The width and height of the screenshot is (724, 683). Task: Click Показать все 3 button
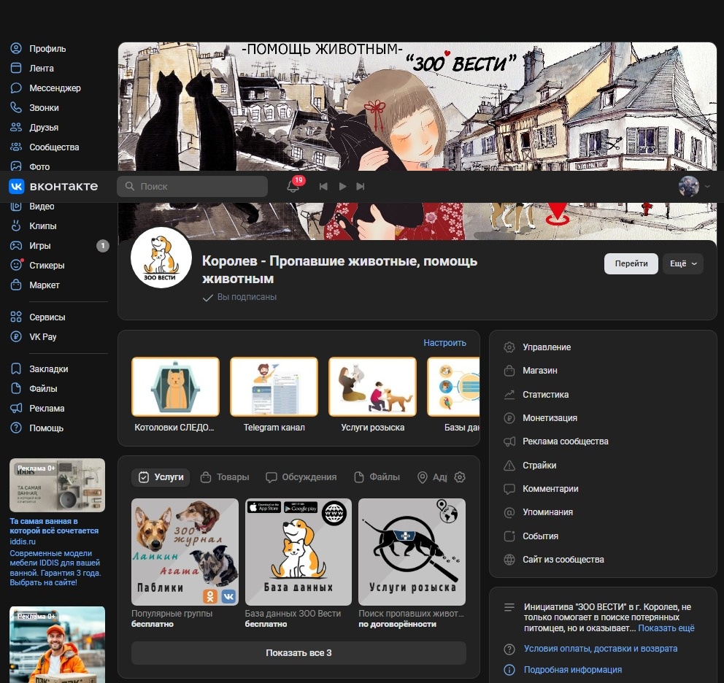tap(299, 653)
